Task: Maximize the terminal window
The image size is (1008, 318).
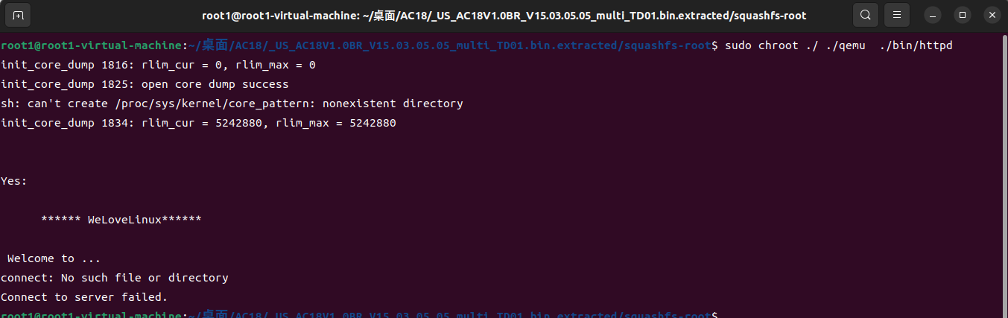Action: pyautogui.click(x=963, y=15)
